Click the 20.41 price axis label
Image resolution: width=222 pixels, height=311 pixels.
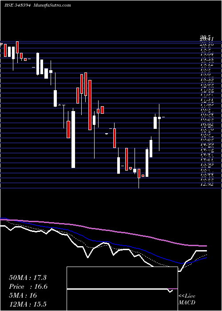click(207, 40)
